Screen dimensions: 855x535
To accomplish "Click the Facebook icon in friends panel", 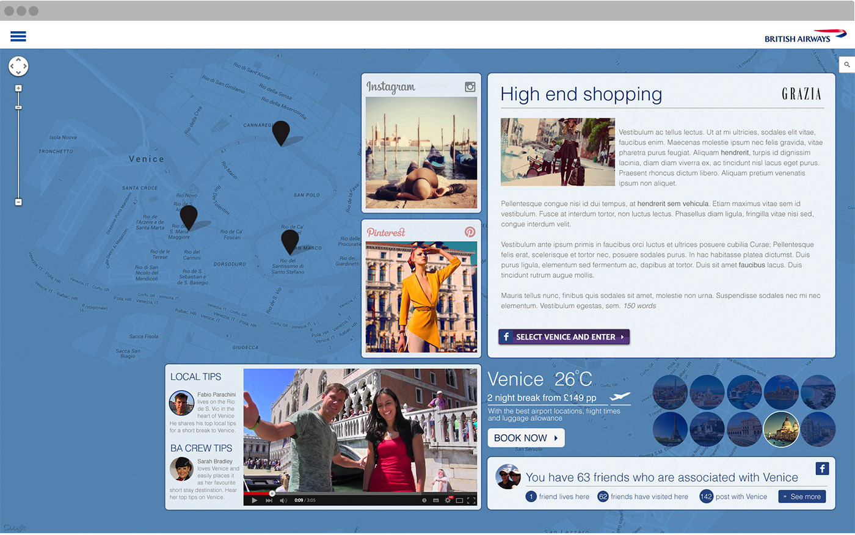I will (822, 469).
